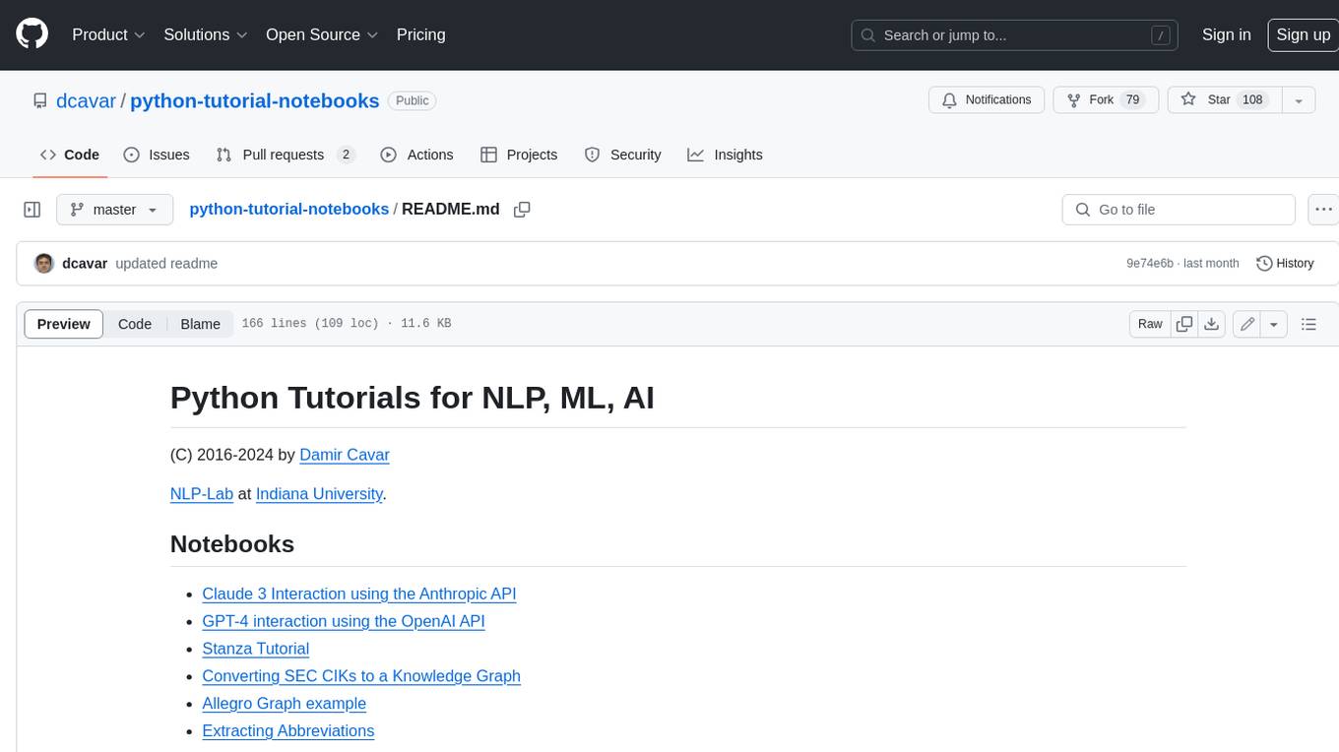Open the Stanza Tutorial notebook

(256, 649)
